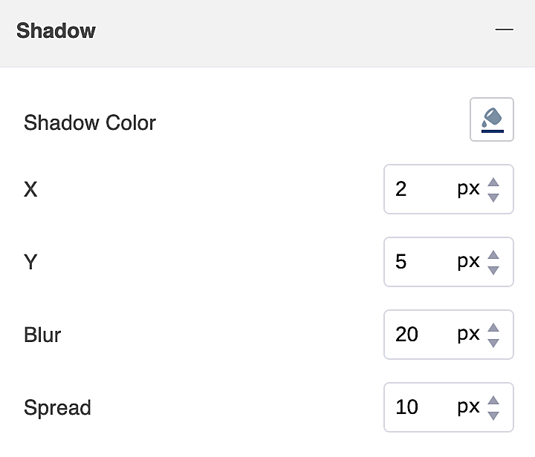The height and width of the screenshot is (457, 535).
Task: Increase the Blur value using up arrow
Action: [x=493, y=328]
